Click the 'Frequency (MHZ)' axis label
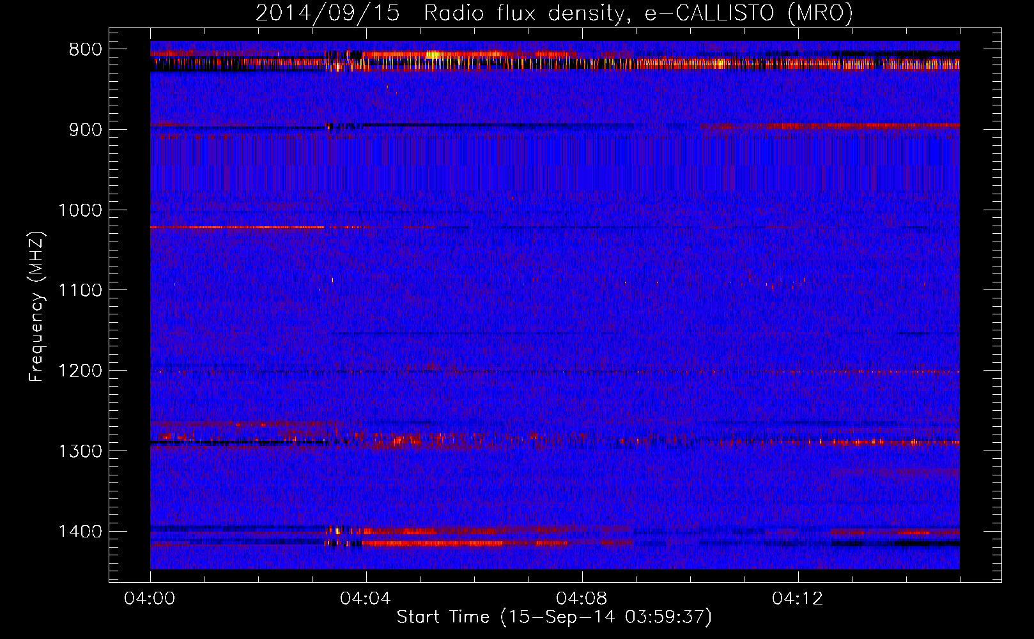 pyautogui.click(x=37, y=307)
